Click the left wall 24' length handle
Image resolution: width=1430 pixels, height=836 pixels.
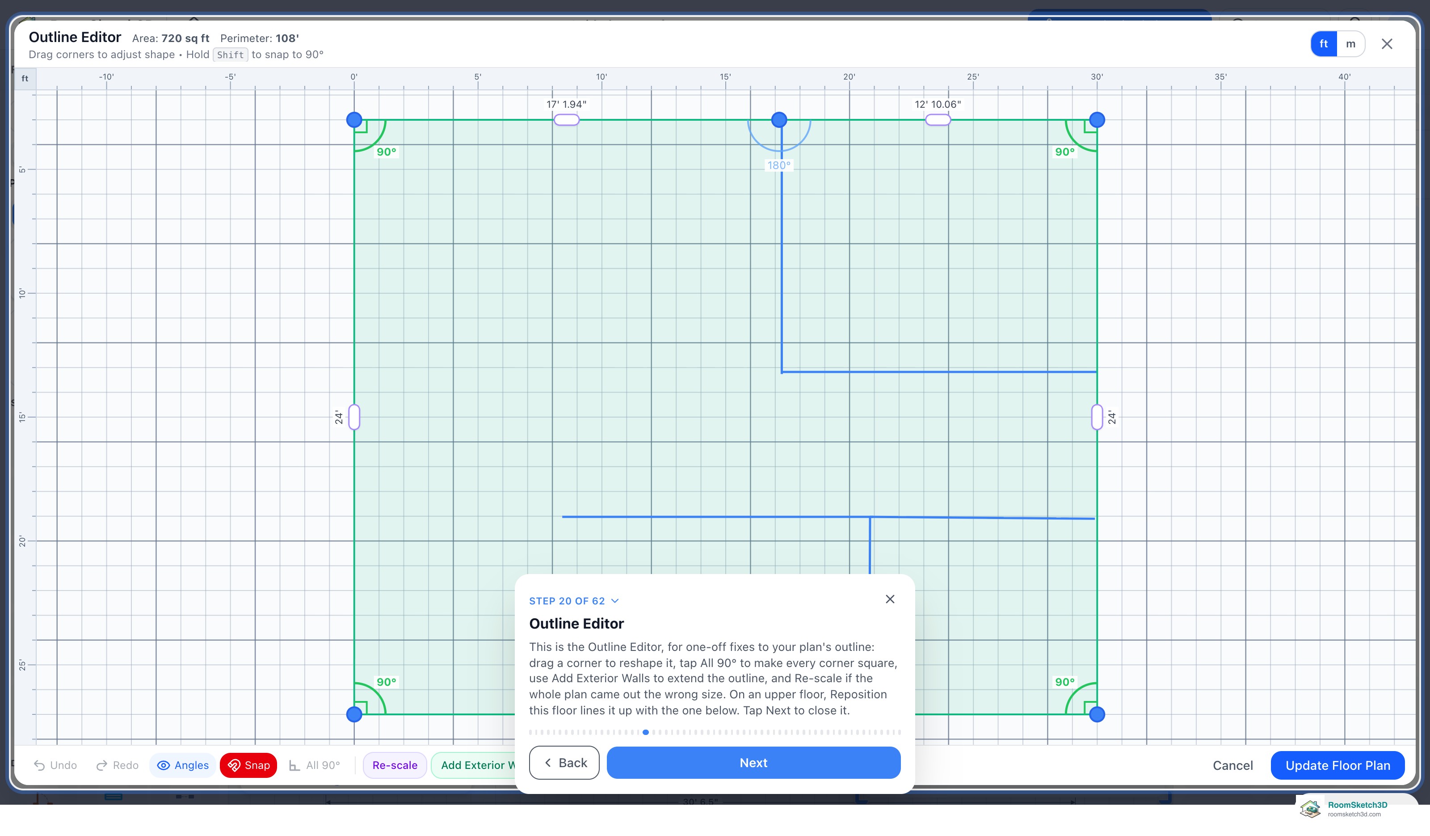pos(354,417)
